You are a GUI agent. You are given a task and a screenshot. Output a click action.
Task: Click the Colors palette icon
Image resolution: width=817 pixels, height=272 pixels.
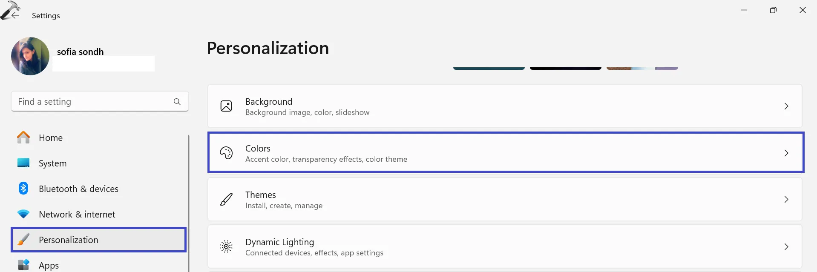(x=226, y=152)
